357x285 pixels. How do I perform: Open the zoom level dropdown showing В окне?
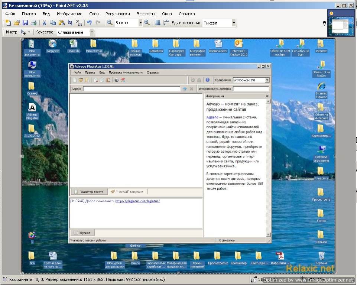click(140, 23)
